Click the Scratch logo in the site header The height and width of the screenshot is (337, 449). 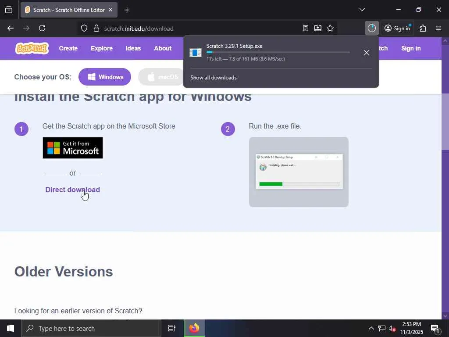[32, 48]
